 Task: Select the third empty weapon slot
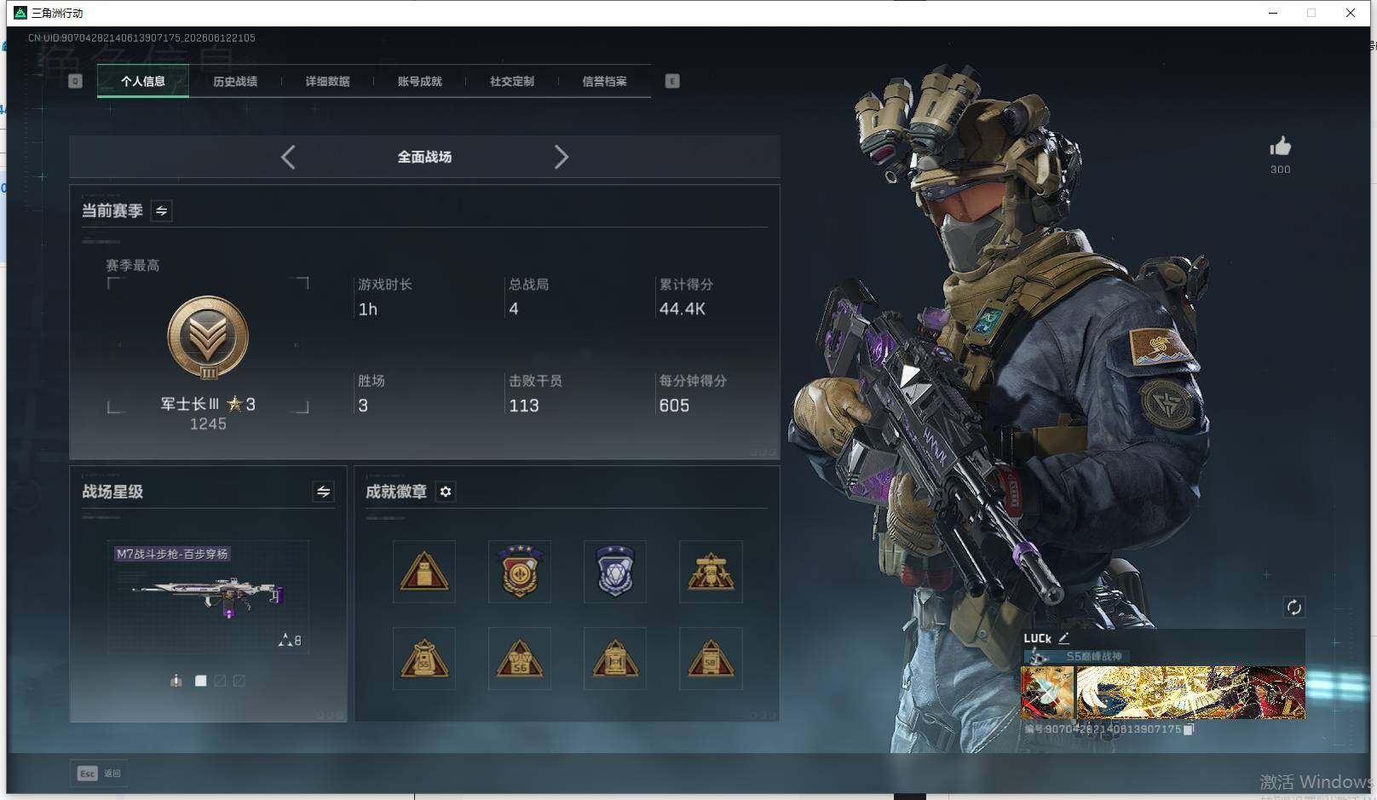tap(220, 681)
